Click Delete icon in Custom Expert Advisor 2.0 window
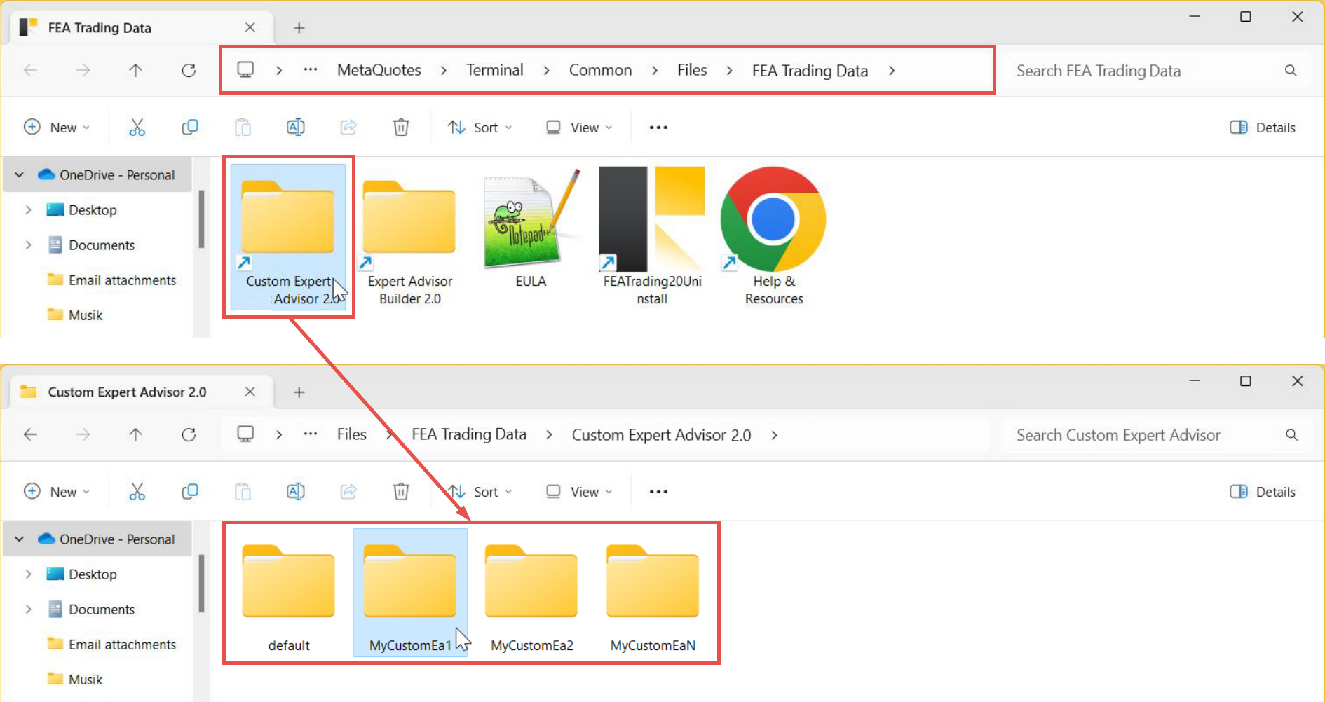 coord(401,492)
